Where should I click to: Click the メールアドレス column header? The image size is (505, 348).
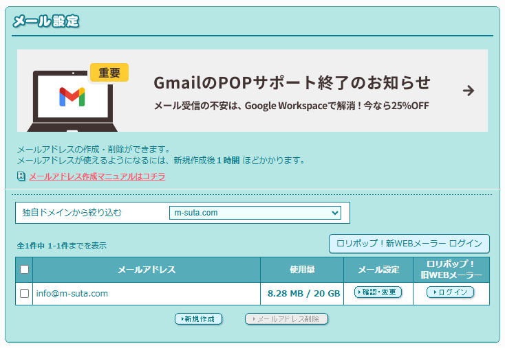[147, 270]
